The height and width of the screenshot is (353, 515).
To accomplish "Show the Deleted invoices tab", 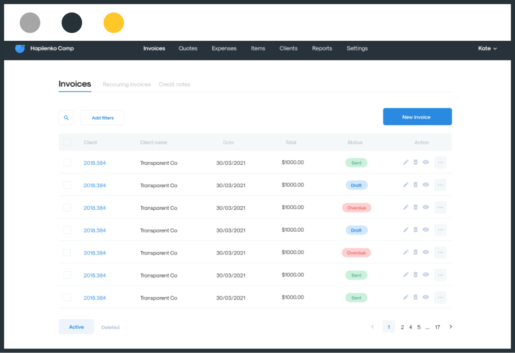I will [x=110, y=327].
